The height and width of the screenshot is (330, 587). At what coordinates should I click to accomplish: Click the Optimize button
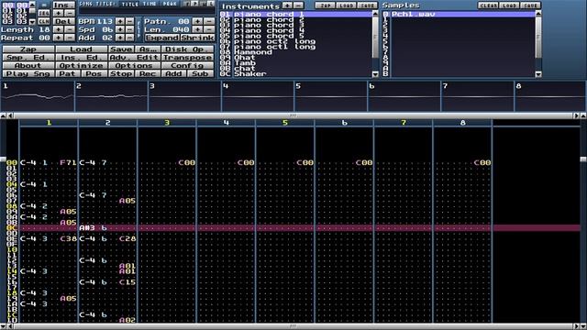tap(82, 65)
